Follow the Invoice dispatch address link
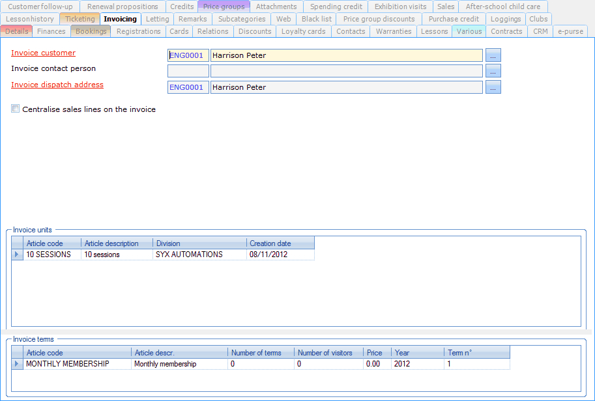595x401 pixels. click(x=57, y=85)
